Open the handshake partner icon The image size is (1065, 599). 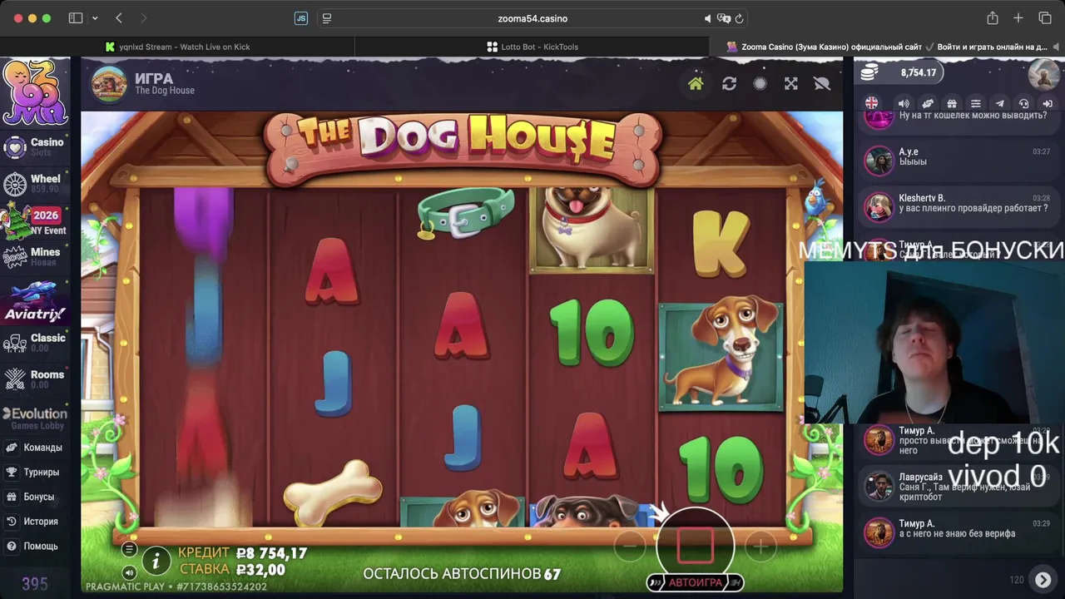[x=928, y=103]
